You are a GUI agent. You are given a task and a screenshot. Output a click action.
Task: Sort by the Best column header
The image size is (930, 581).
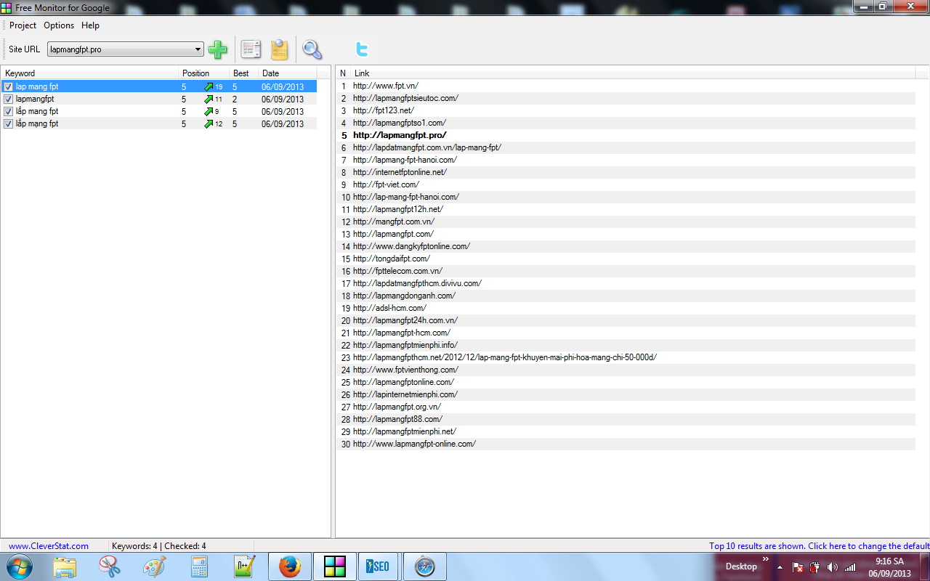[244, 73]
